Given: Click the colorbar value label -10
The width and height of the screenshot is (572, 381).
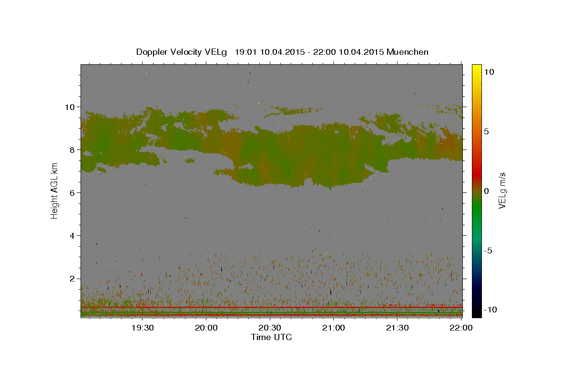Looking at the screenshot, I should click(x=490, y=310).
